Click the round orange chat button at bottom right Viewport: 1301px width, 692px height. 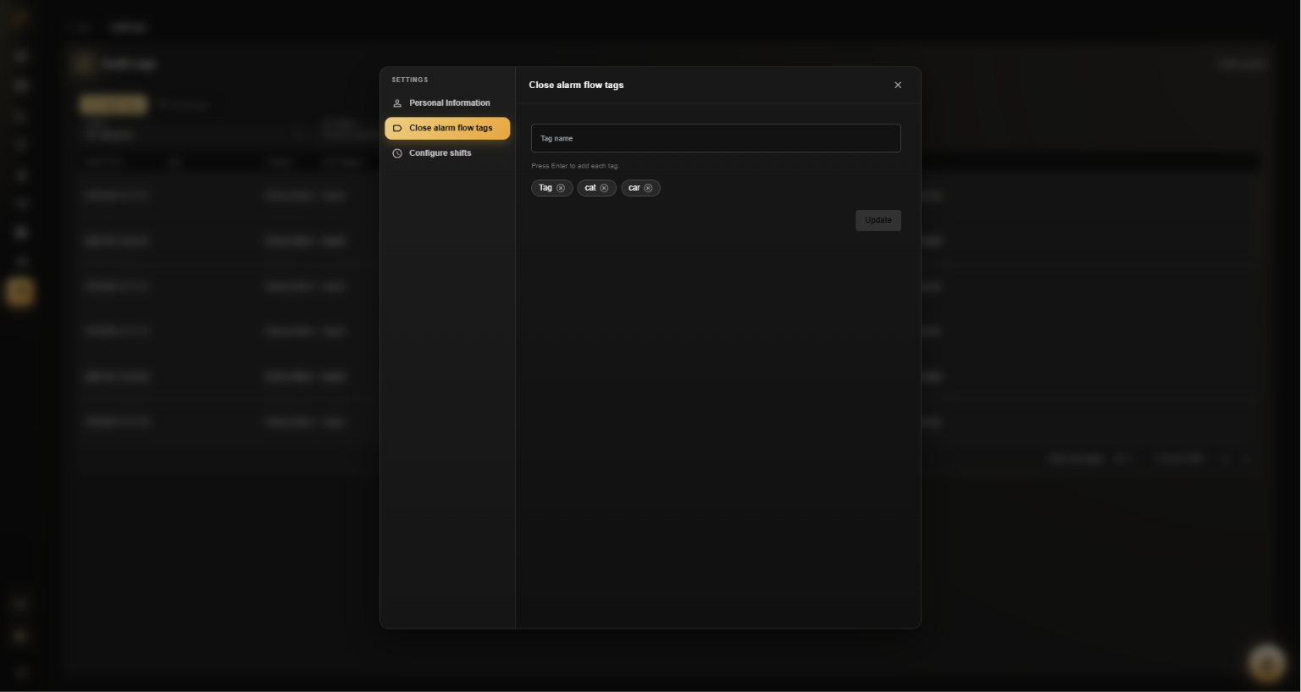(x=1267, y=662)
